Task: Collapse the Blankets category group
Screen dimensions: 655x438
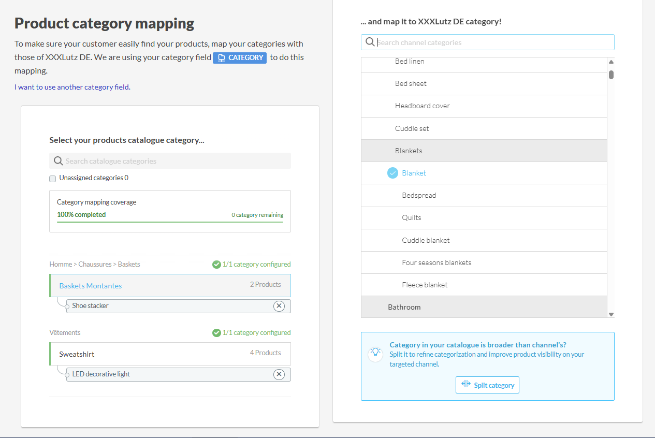Action: (x=409, y=151)
